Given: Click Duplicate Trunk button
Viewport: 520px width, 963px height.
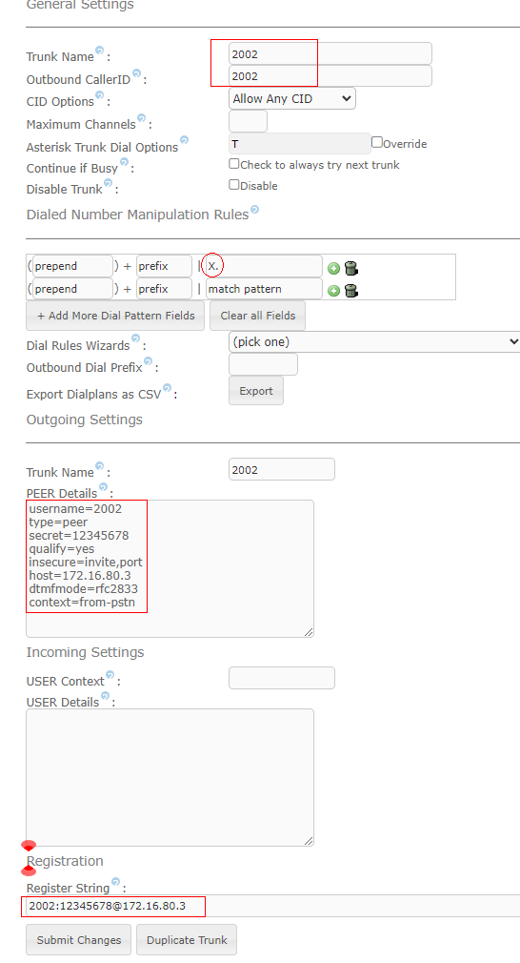Looking at the screenshot, I should point(187,940).
